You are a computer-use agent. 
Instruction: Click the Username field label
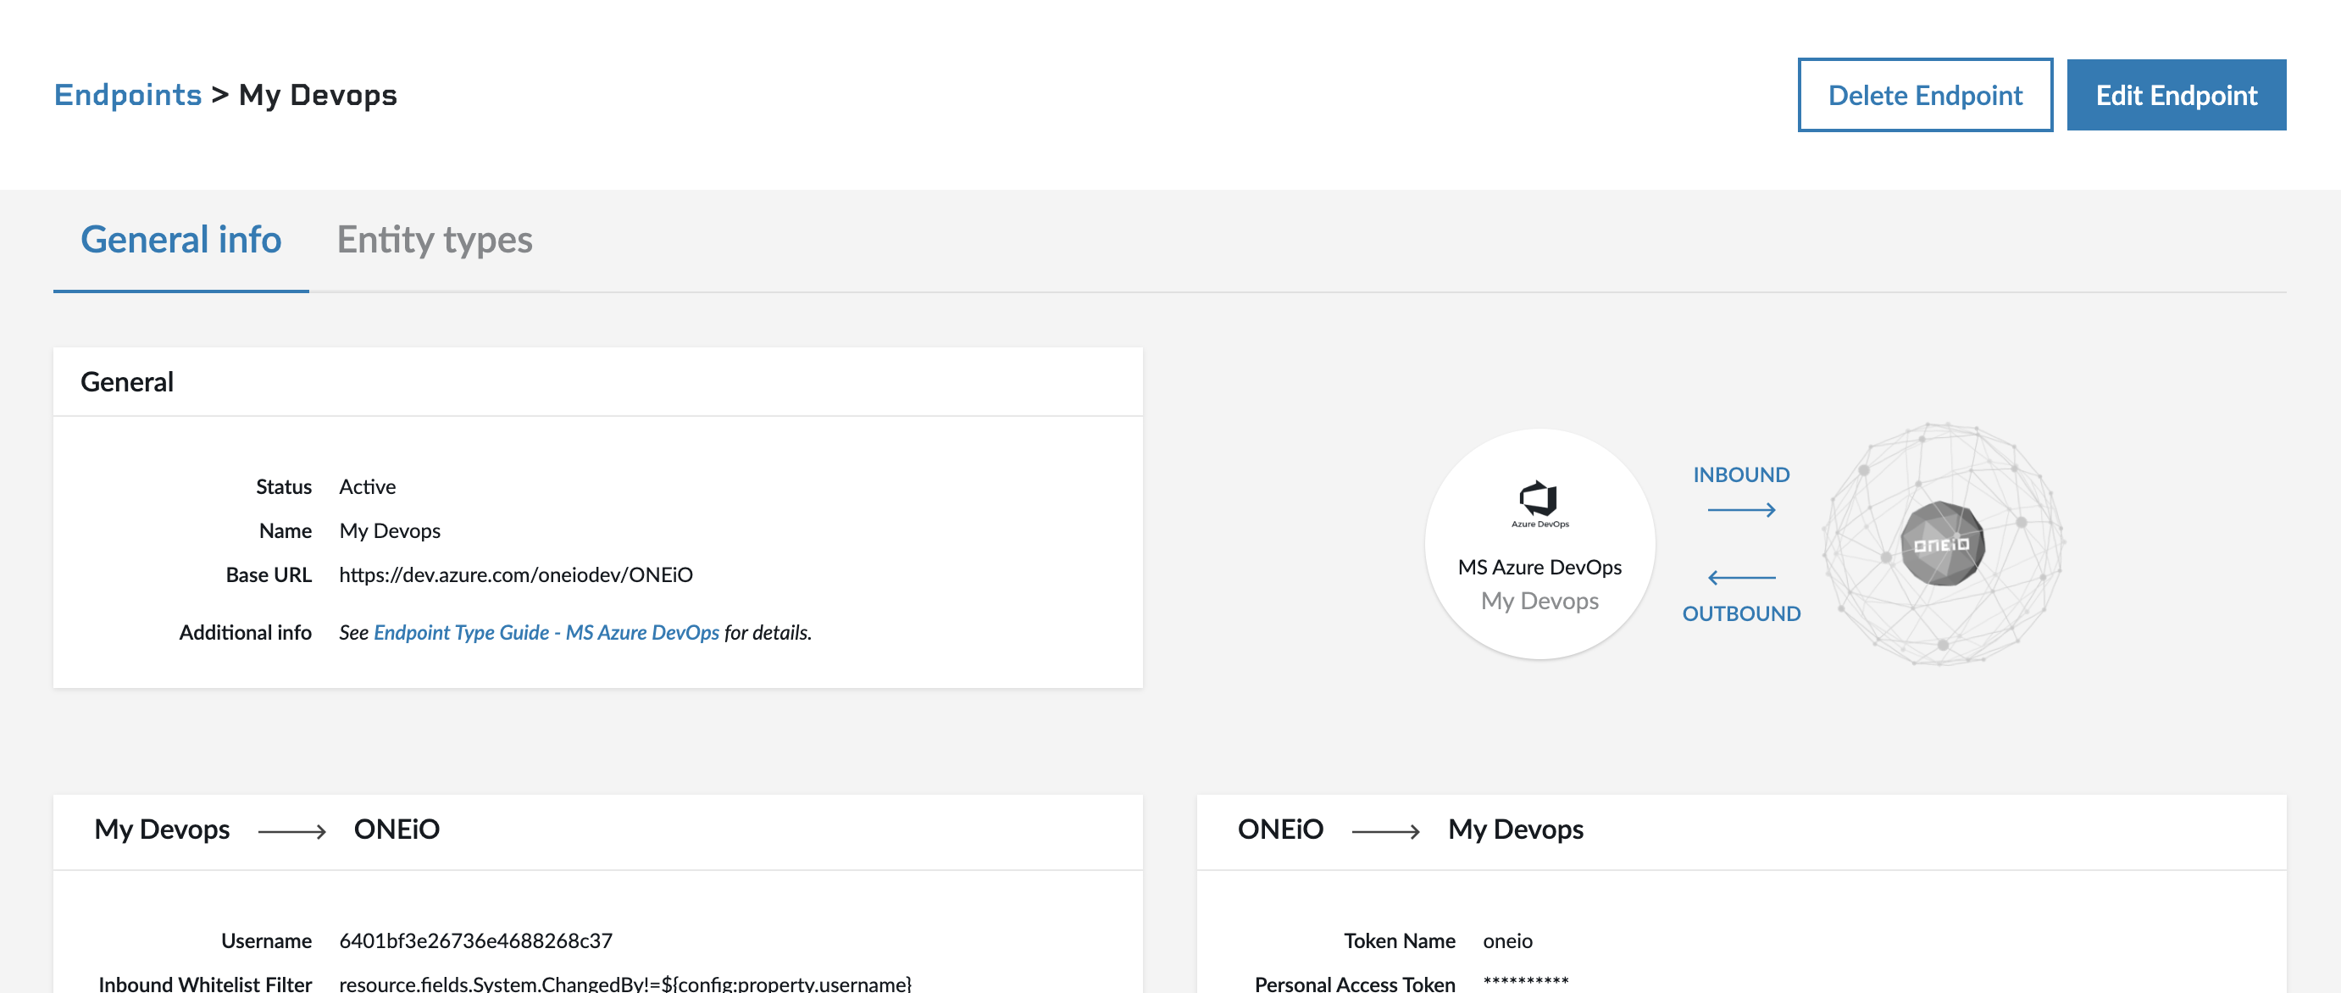[266, 940]
